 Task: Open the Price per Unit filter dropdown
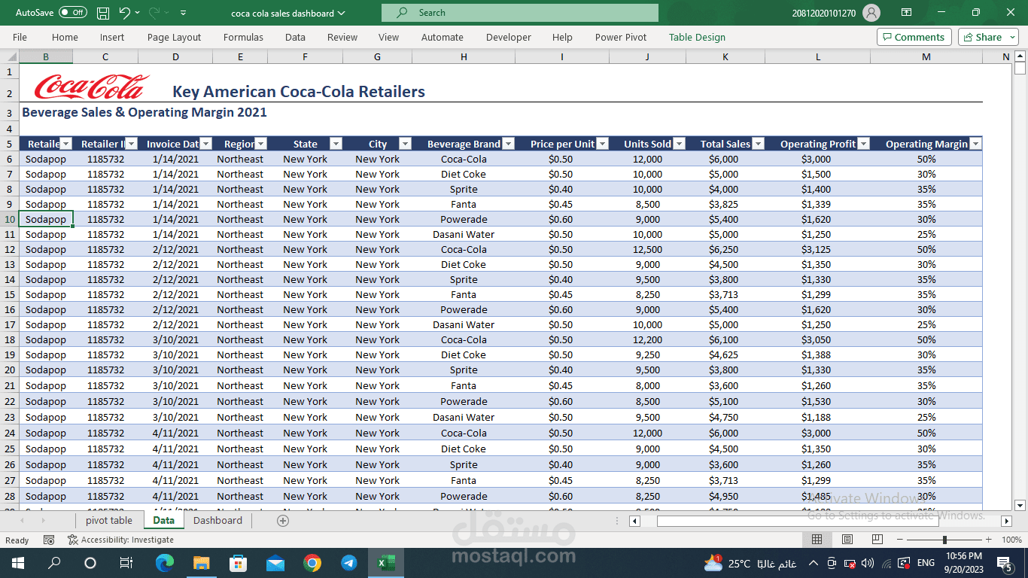[602, 144]
